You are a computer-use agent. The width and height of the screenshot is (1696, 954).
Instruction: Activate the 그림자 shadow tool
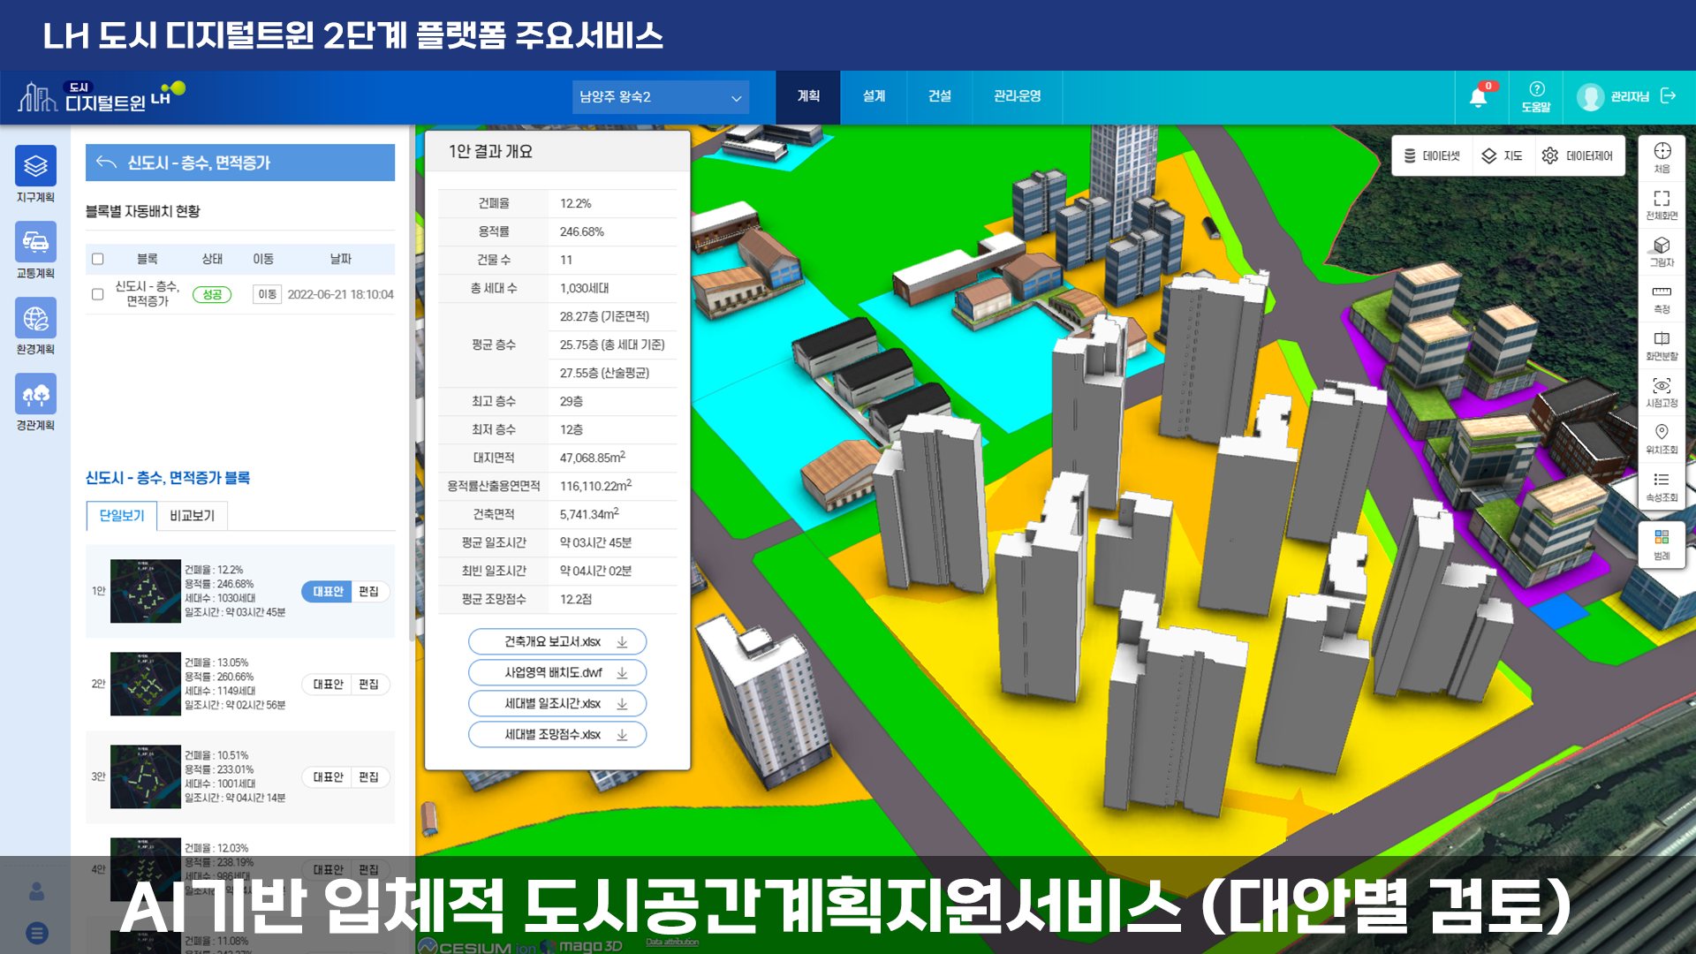coord(1662,251)
